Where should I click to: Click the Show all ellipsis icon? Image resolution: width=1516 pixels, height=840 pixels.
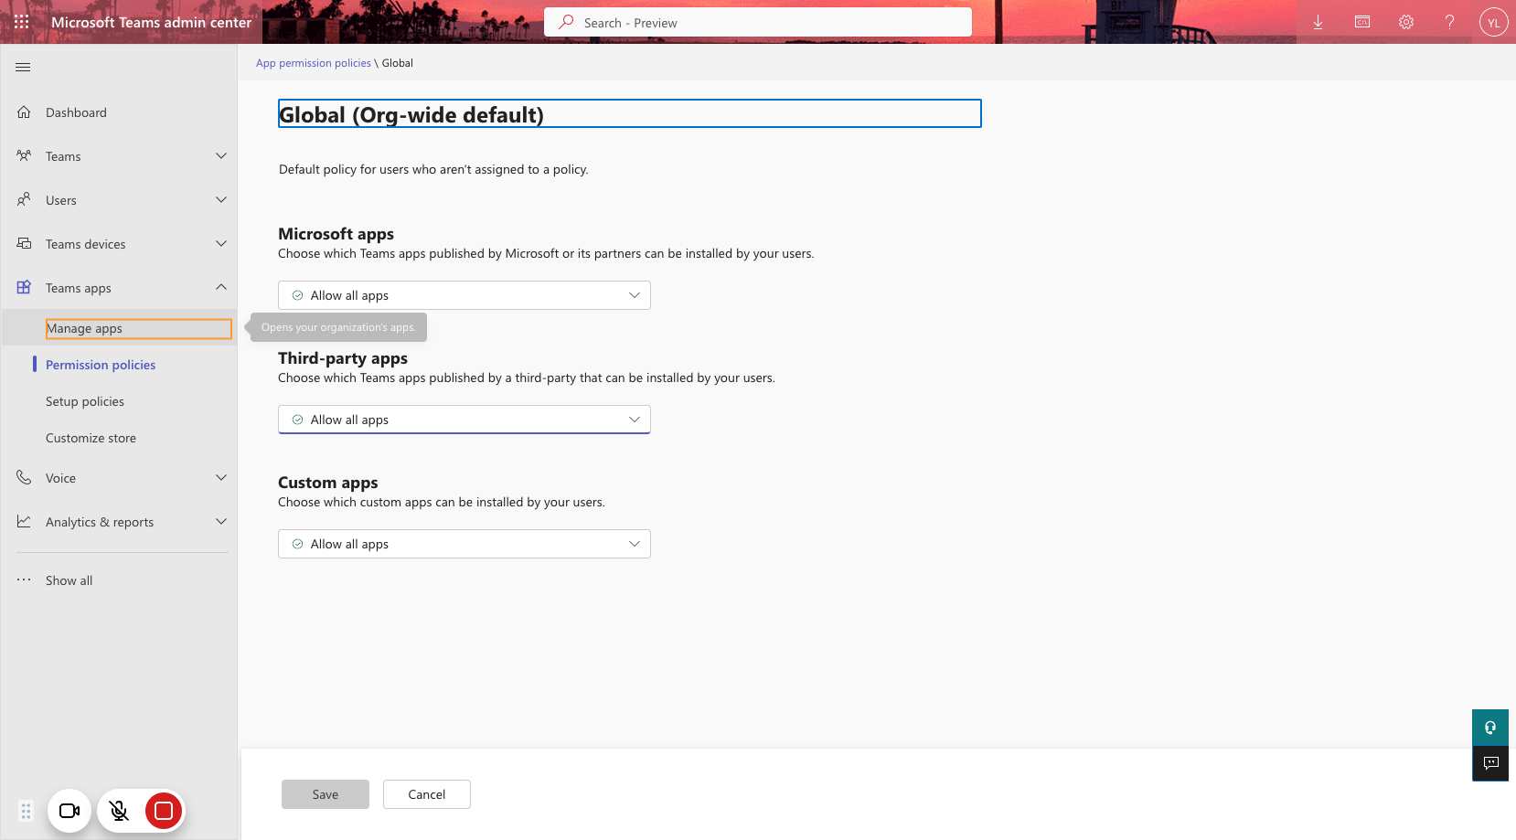coord(24,579)
